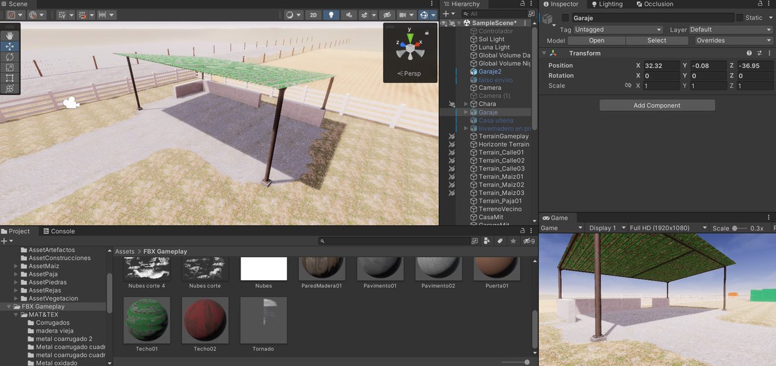
Task: Select the Transform tool
Action: 10,88
